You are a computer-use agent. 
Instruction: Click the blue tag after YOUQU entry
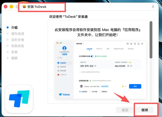pos(105,86)
